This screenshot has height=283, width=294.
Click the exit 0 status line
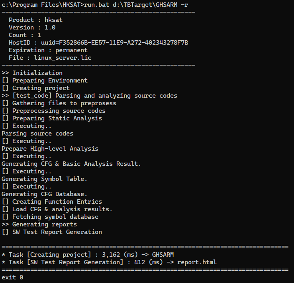[12, 277]
